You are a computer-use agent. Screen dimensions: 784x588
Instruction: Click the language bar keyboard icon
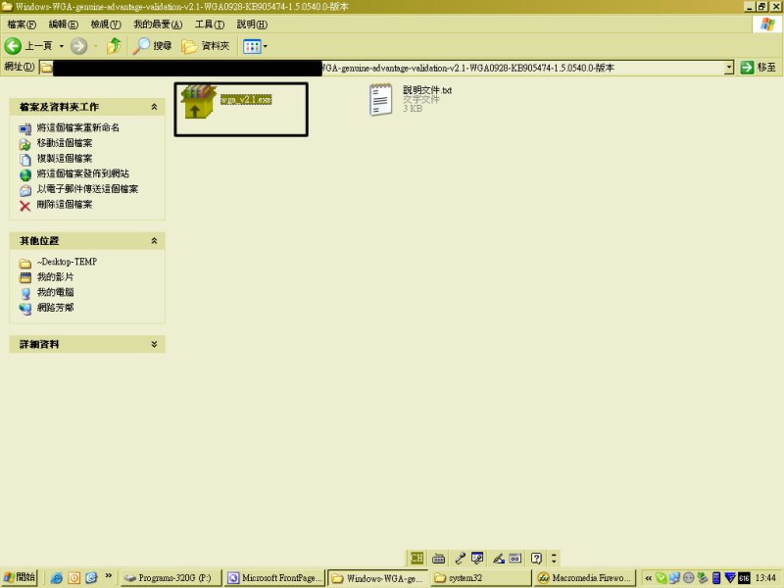click(438, 558)
